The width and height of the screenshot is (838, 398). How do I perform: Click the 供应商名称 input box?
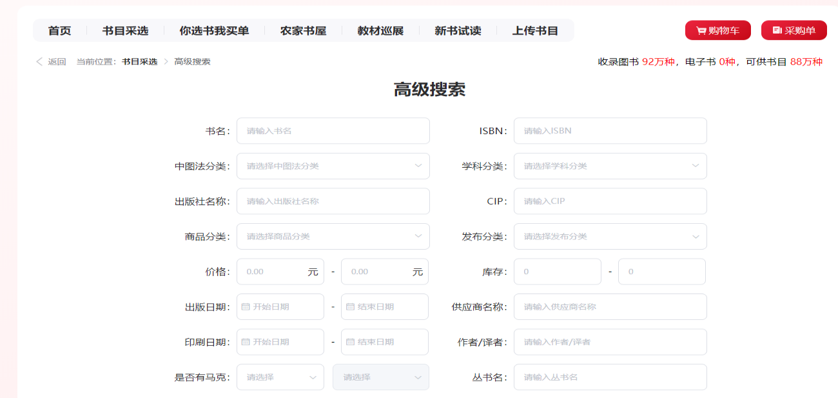(x=610, y=307)
